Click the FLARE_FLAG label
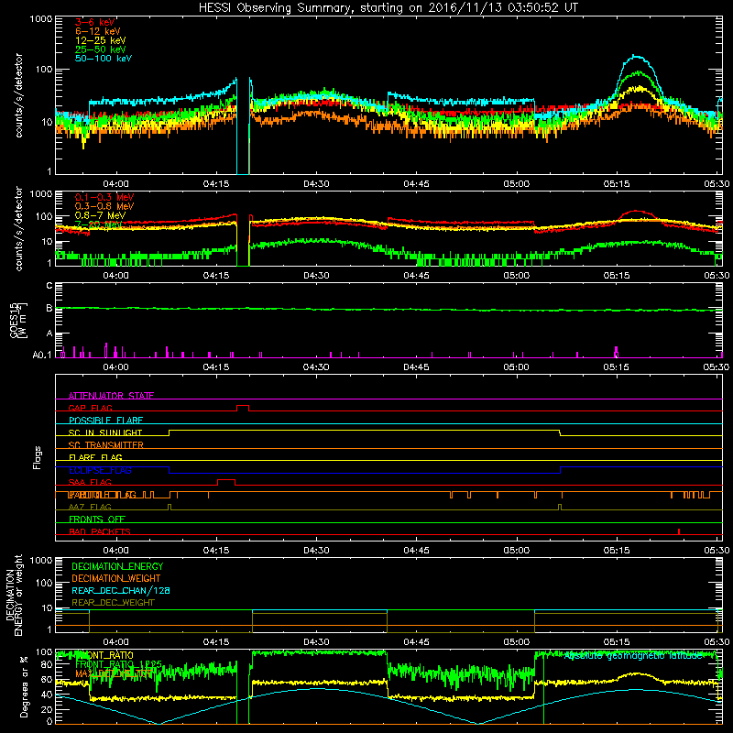 click(95, 457)
